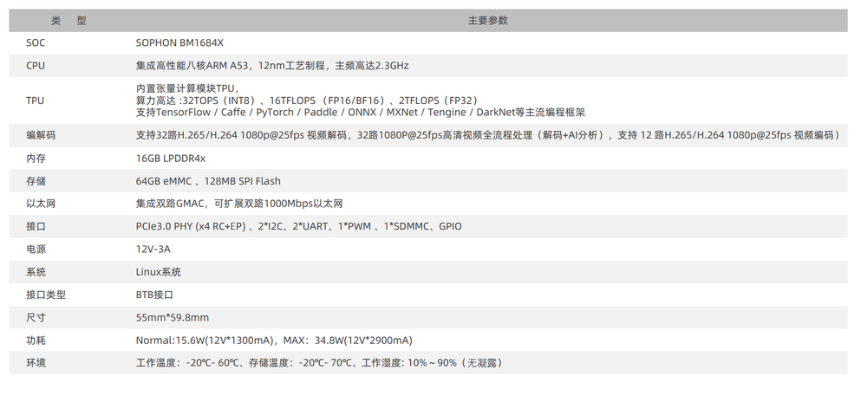Click the 55mm*59.8mm size value
Image resolution: width=867 pixels, height=396 pixels.
point(173,317)
